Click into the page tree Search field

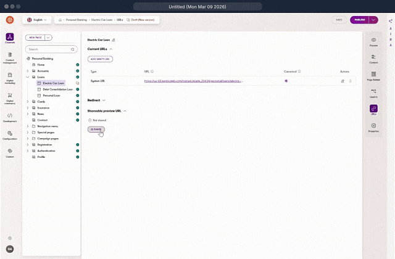click(x=48, y=49)
